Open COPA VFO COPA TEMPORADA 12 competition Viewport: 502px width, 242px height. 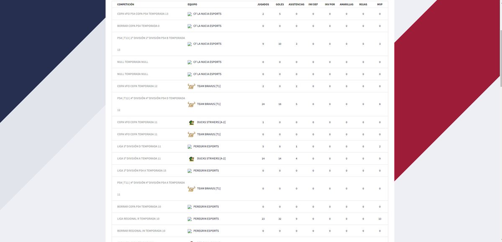click(x=137, y=86)
